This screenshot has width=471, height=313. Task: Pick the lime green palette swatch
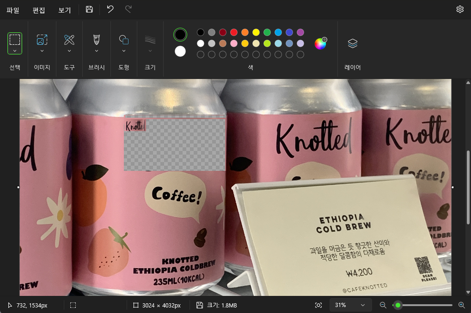coord(267,43)
